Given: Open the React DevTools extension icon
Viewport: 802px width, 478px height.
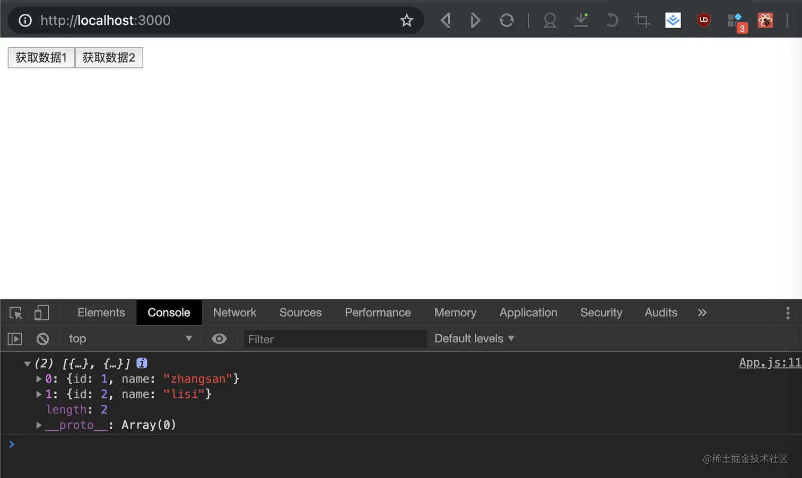Looking at the screenshot, I should [x=765, y=21].
